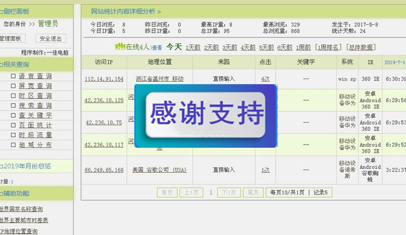Click the win xp system cell
Viewport: 406px width, 235px height.
coord(347,79)
